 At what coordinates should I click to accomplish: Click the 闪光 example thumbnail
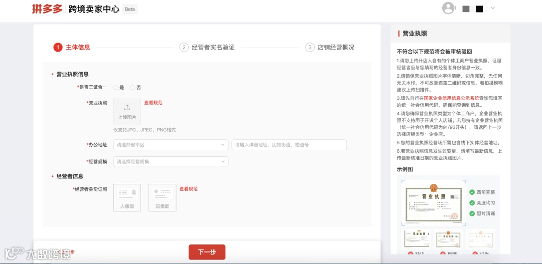480,239
